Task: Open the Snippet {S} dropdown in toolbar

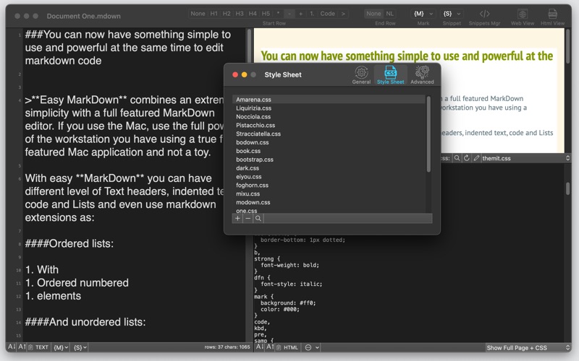Action: tap(451, 14)
